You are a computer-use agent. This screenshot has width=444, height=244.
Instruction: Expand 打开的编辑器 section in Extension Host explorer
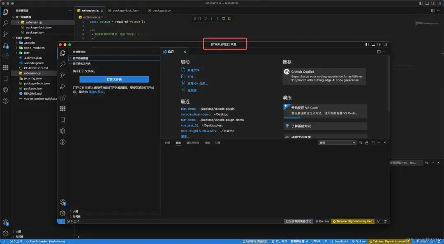coord(114,58)
